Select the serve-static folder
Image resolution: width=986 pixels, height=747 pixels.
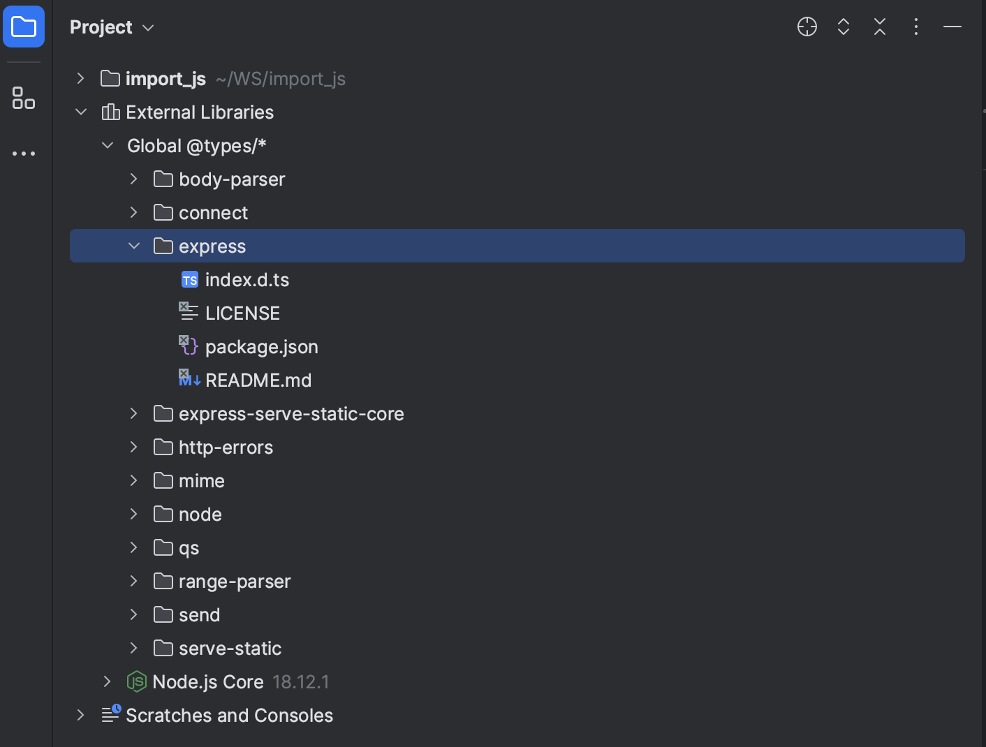pos(230,648)
